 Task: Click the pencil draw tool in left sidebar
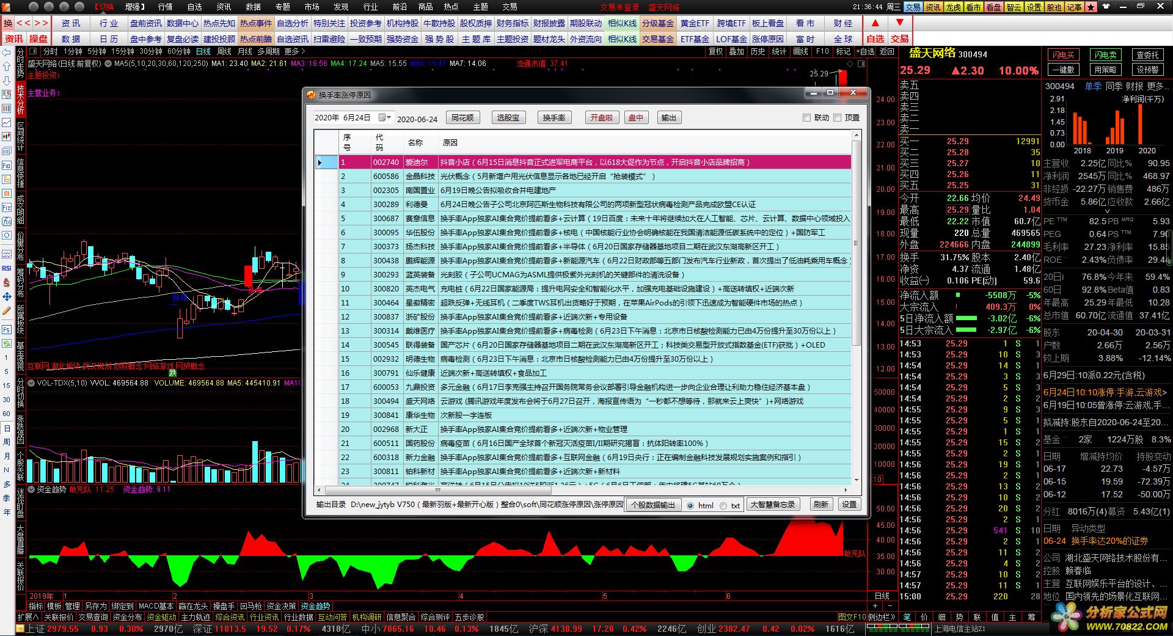(x=7, y=310)
